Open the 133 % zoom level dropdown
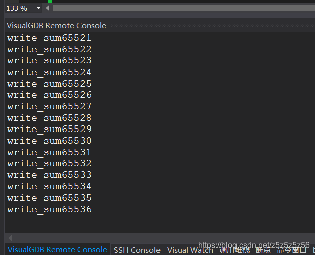The width and height of the screenshot is (315, 255). [38, 8]
